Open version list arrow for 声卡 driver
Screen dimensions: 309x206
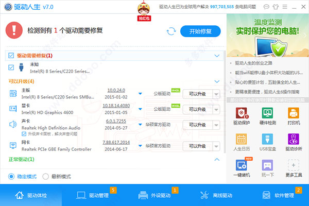[x=140, y=125]
